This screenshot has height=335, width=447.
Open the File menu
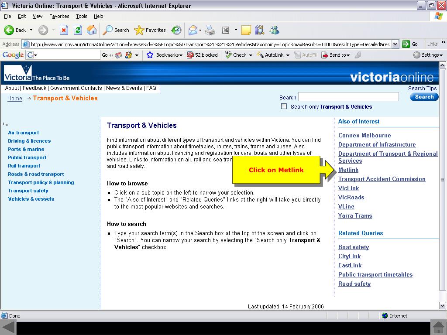point(7,16)
